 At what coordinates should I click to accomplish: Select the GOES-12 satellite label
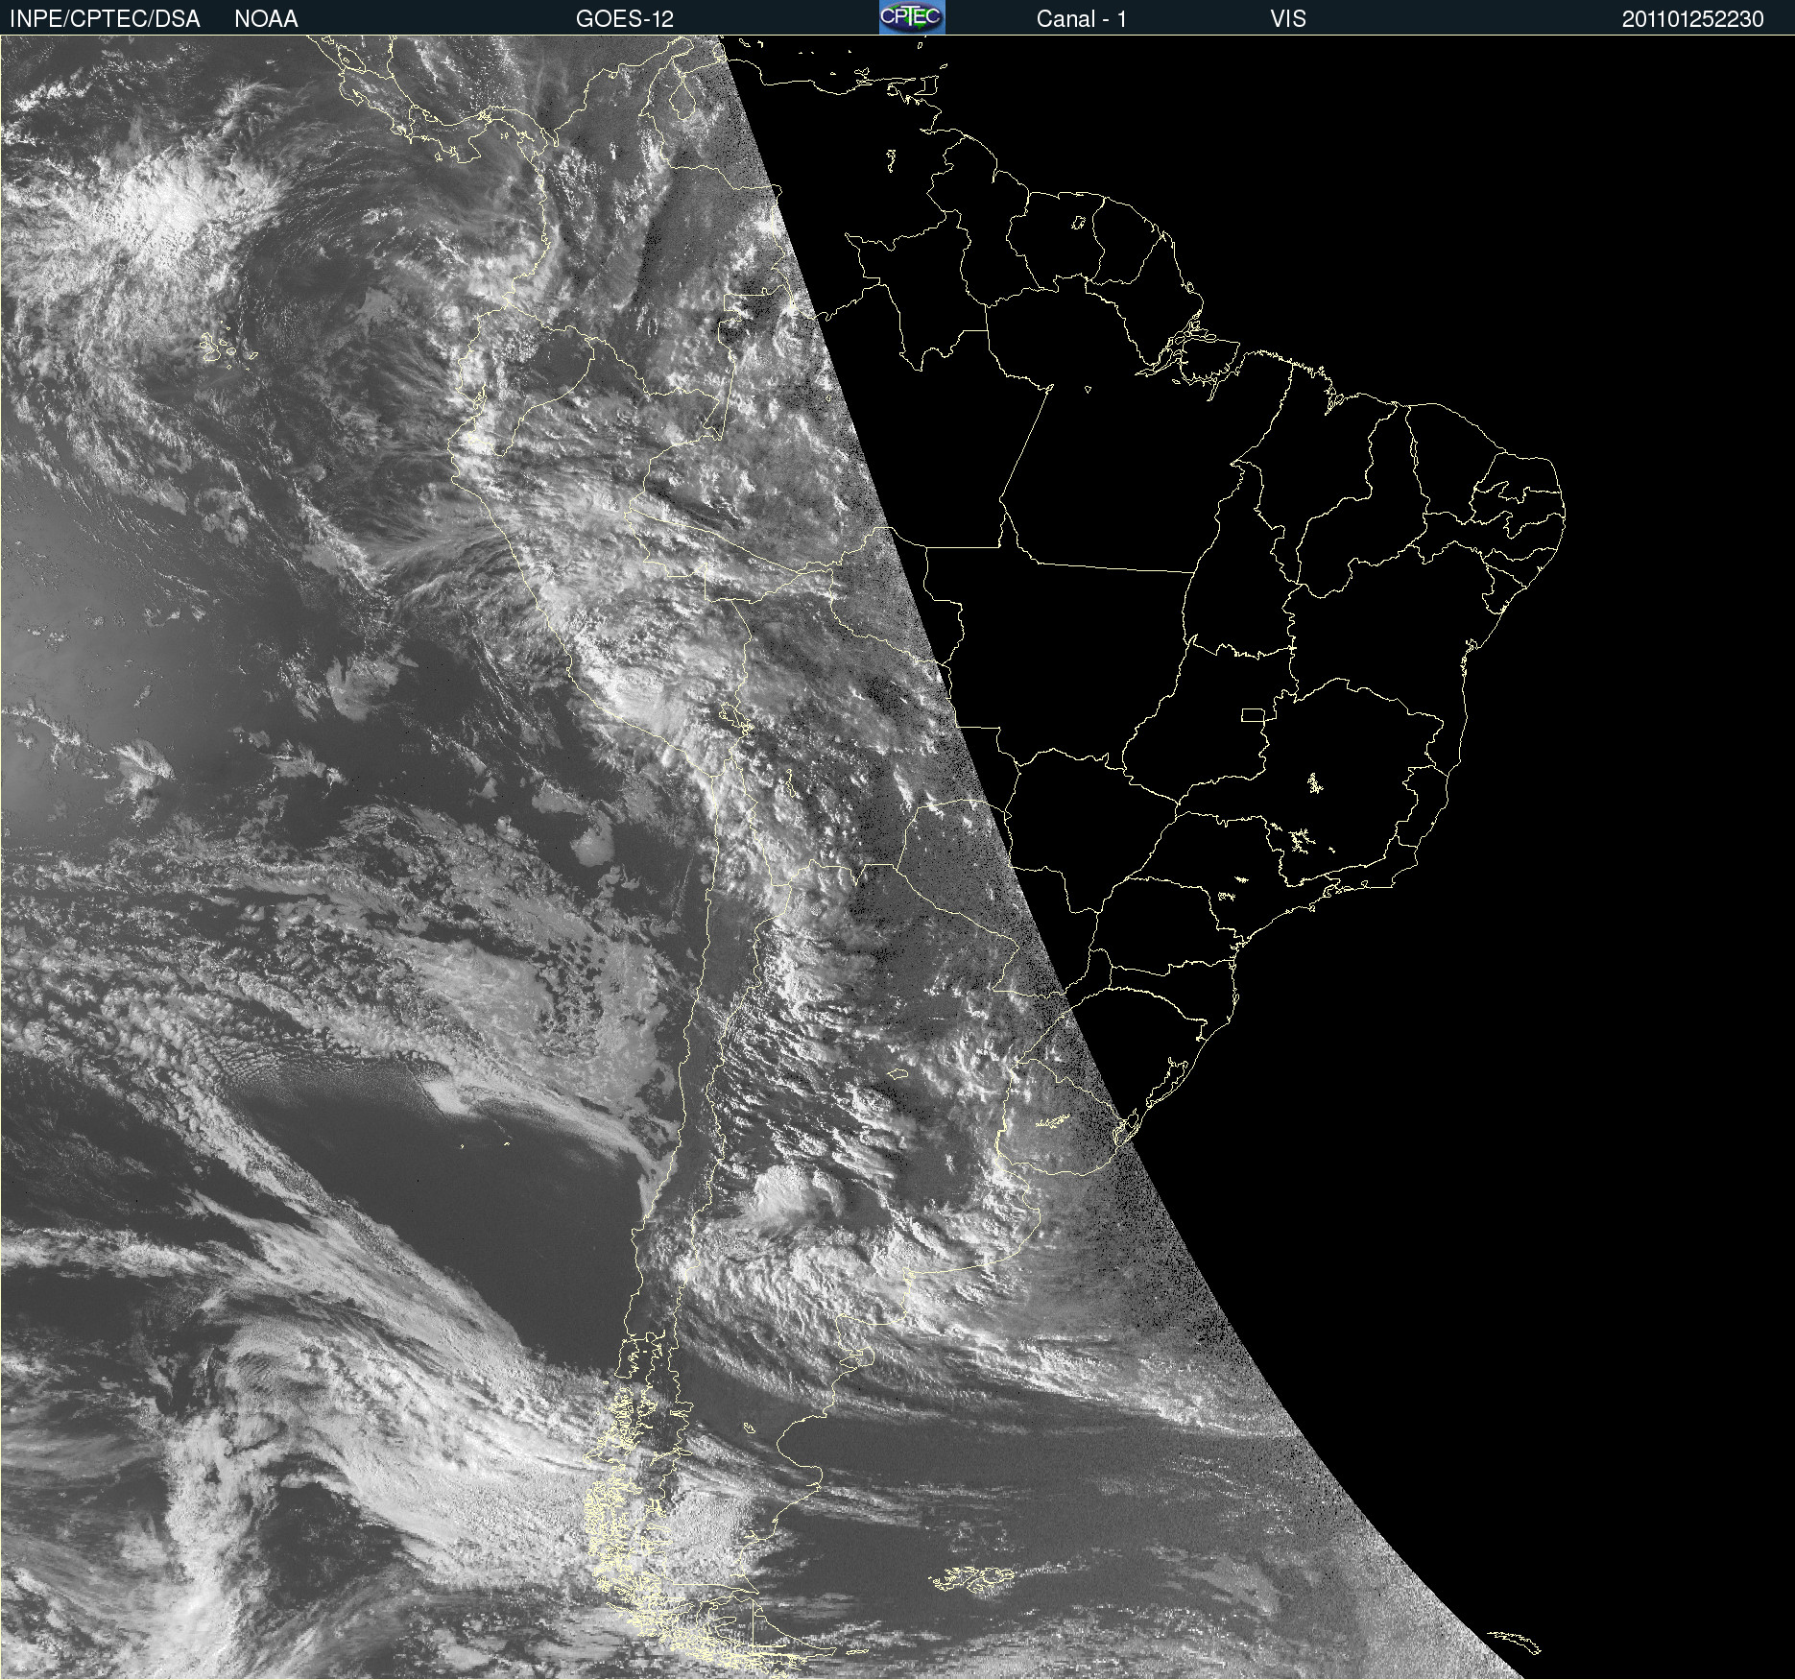(x=625, y=19)
